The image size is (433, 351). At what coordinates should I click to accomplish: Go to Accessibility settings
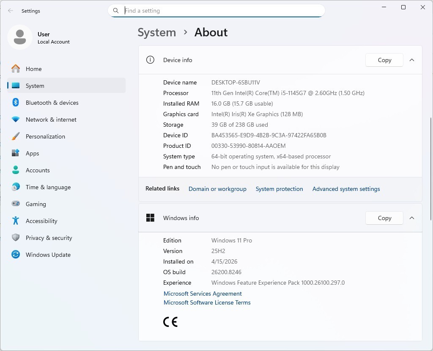click(x=66, y=221)
